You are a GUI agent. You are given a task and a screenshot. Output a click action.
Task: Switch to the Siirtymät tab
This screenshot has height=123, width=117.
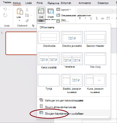[66, 3]
